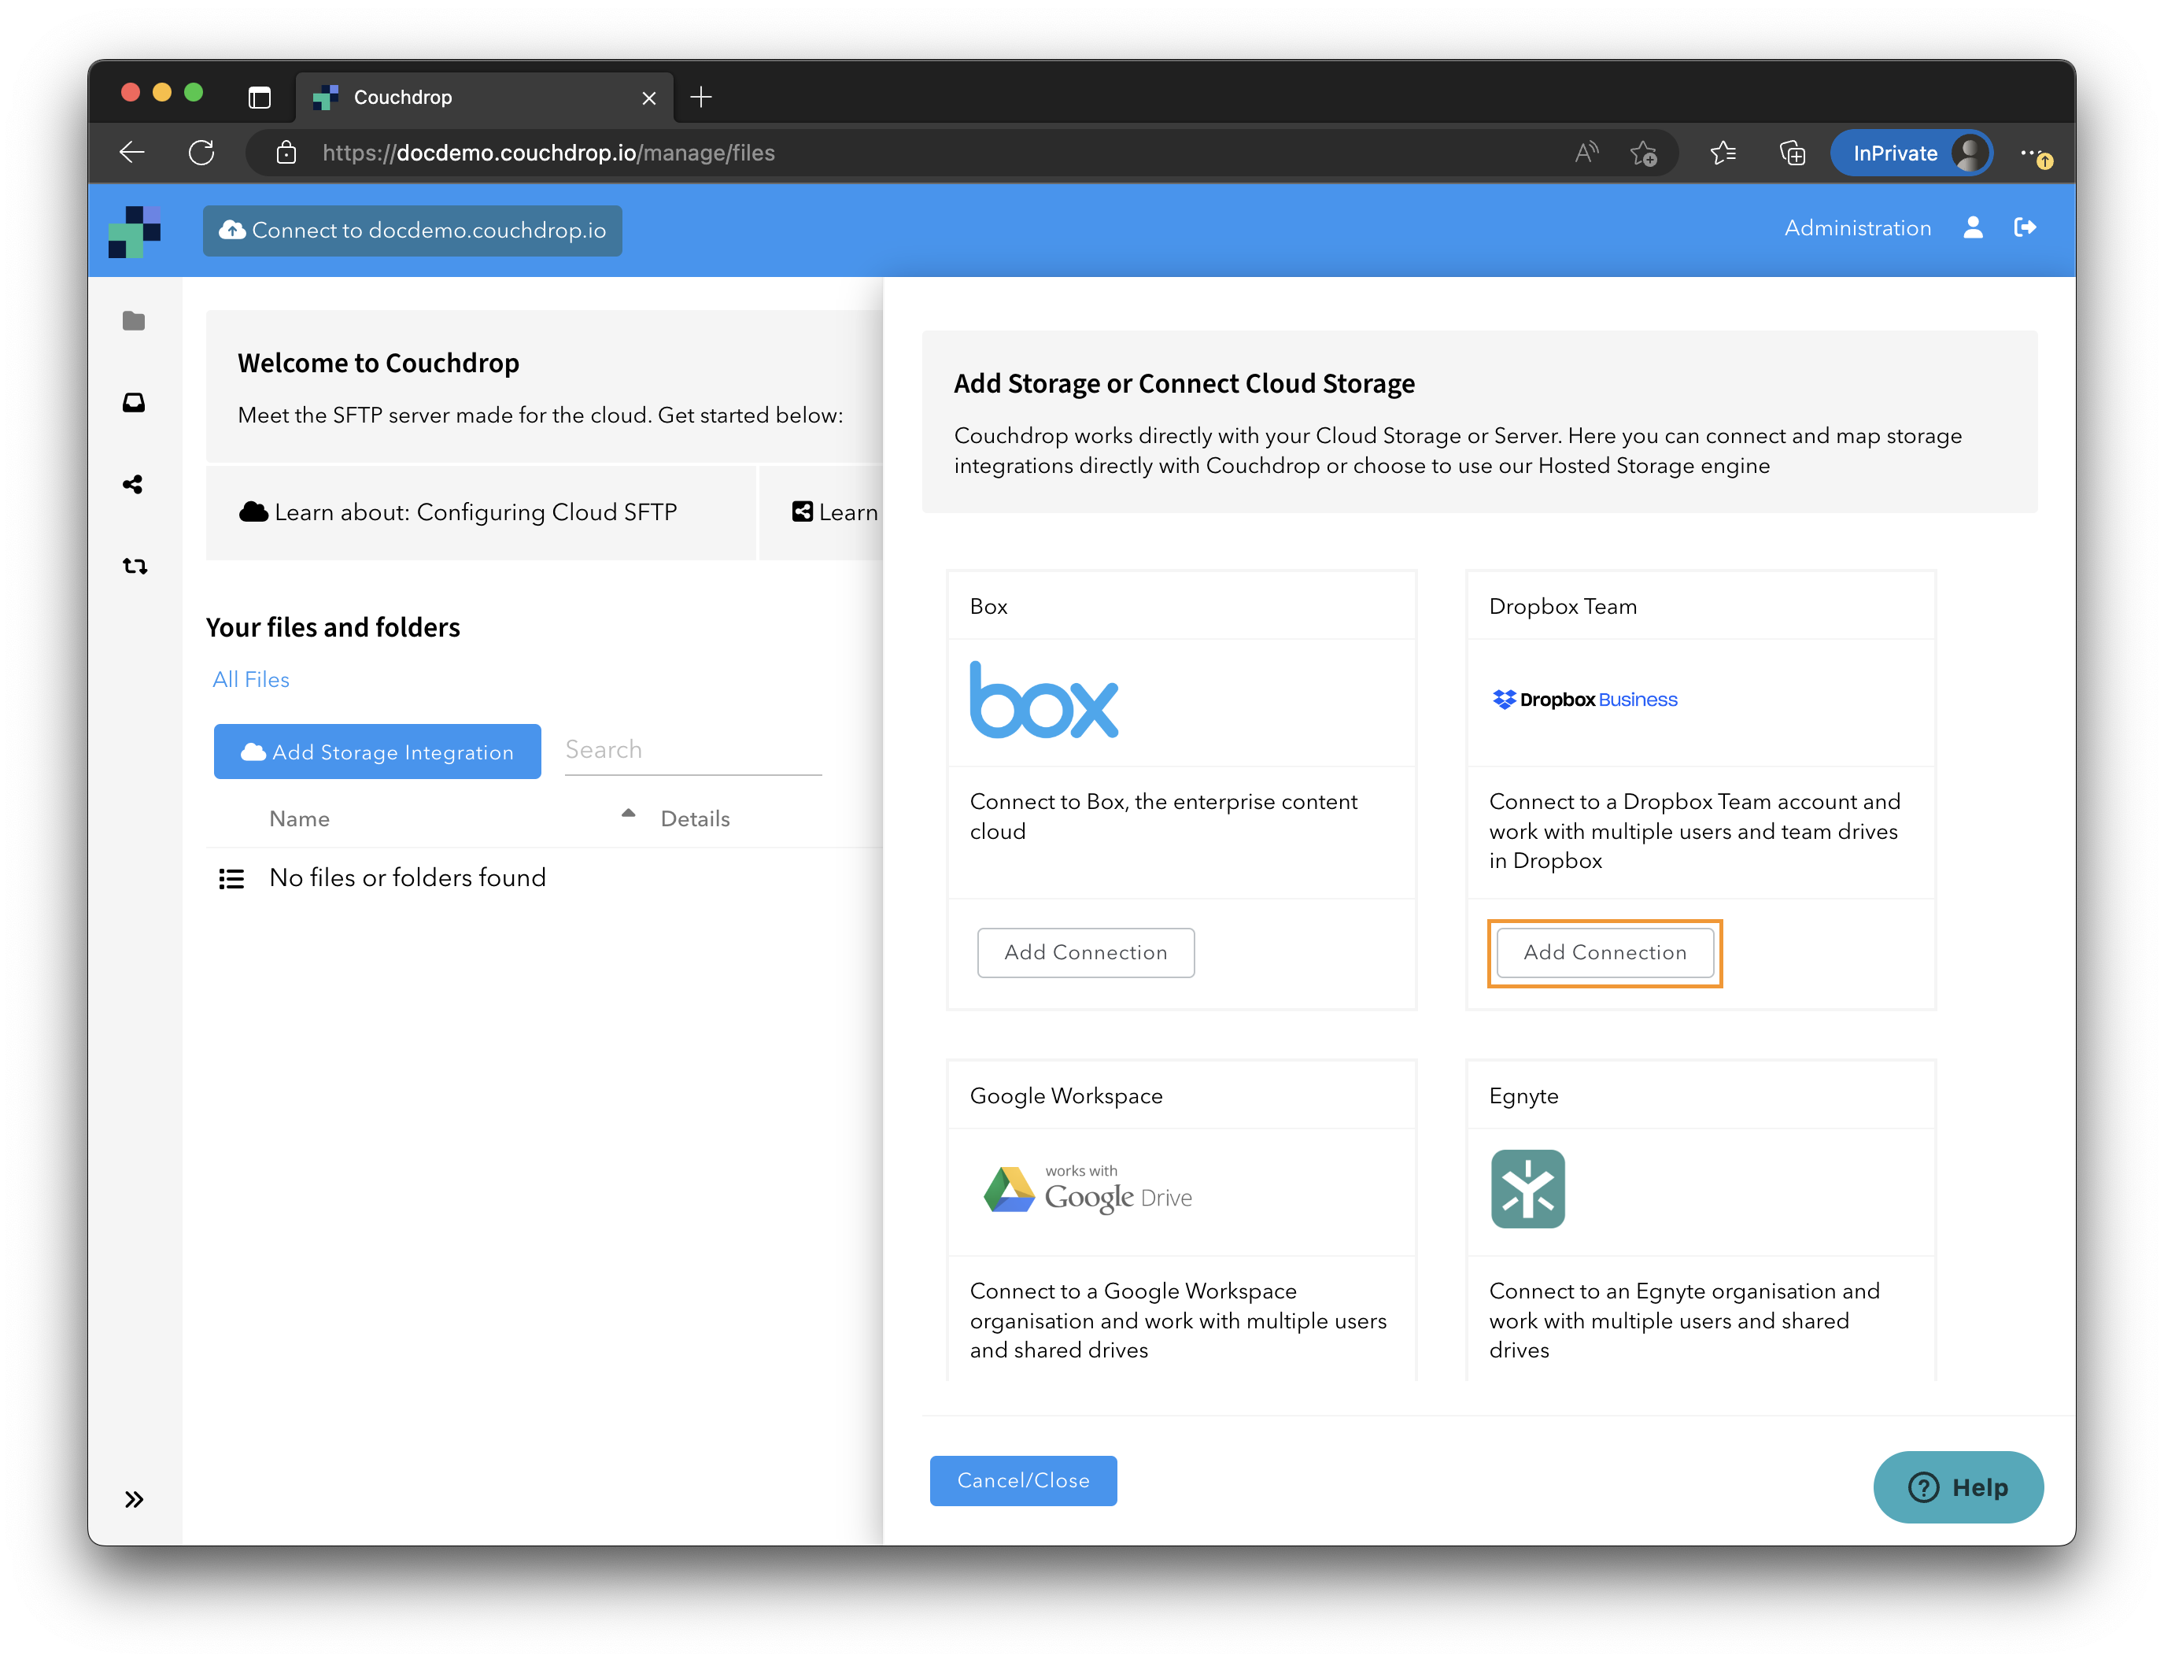Screen dimensions: 2164x1662
Task: Click the Dropbox Business logo
Action: 1584,700
